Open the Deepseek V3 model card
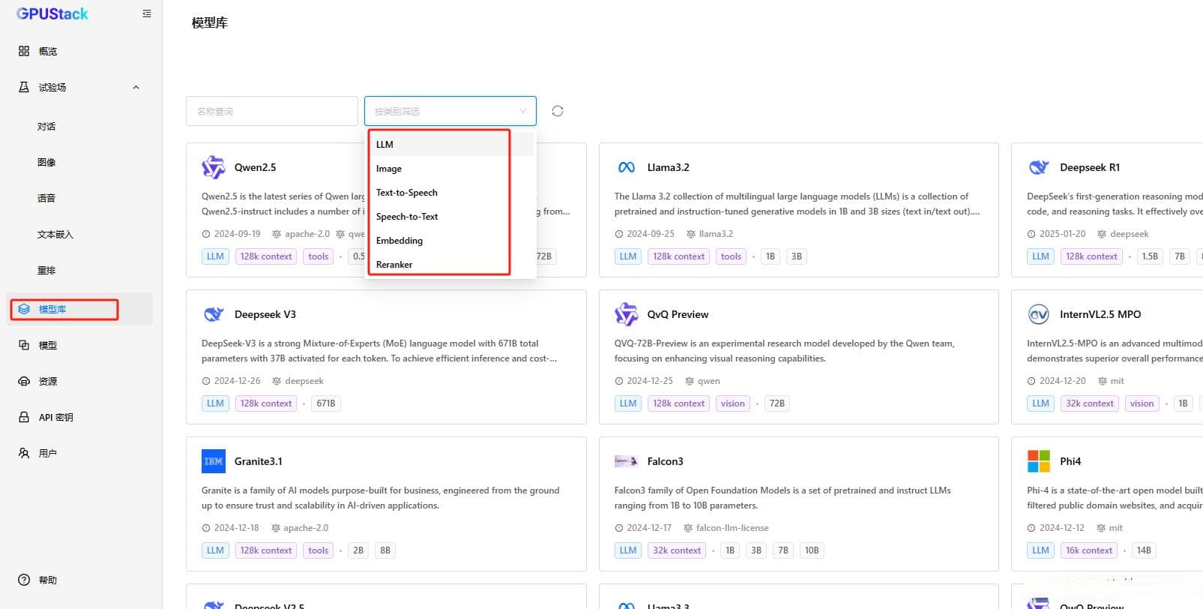 (x=386, y=357)
